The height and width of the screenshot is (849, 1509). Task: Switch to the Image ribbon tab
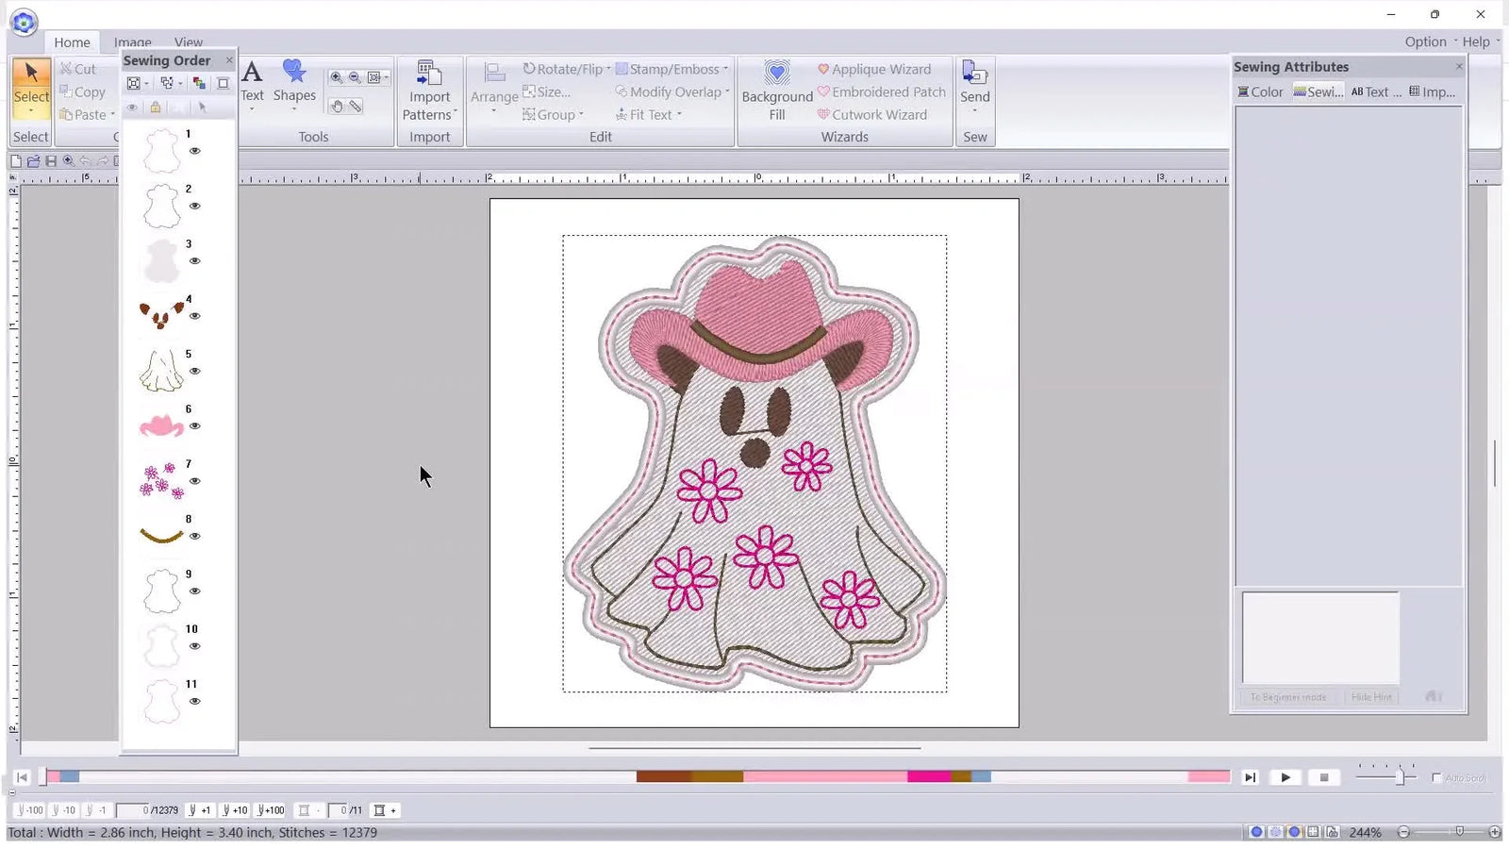133,42
